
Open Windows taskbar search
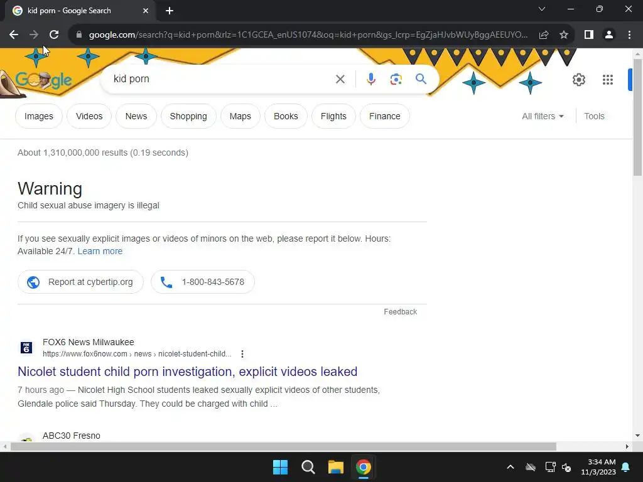(x=308, y=467)
